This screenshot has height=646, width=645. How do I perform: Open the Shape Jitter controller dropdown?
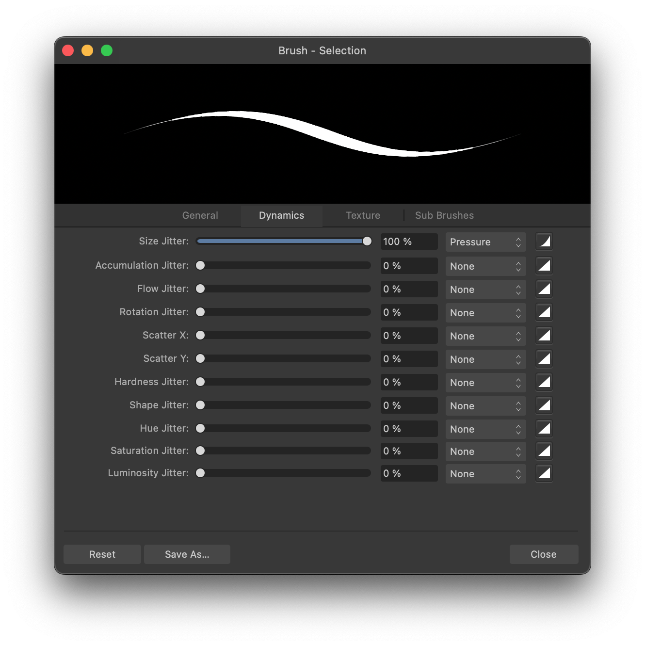(485, 406)
